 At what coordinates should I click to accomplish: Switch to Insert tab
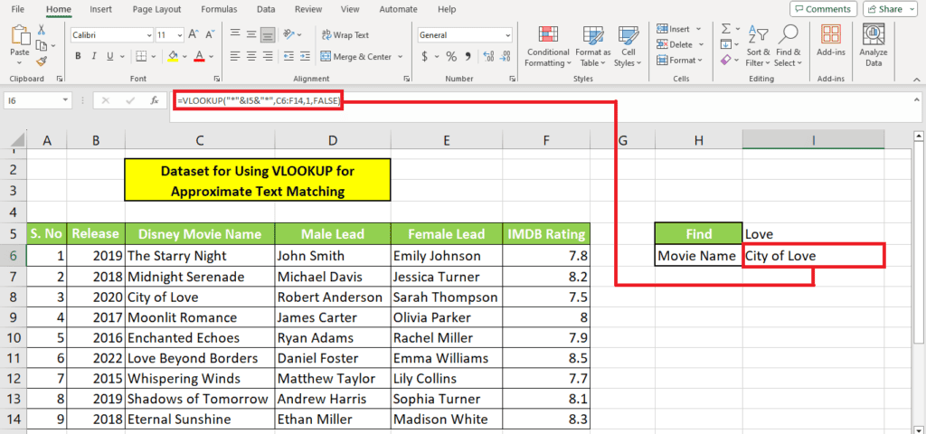coord(101,9)
